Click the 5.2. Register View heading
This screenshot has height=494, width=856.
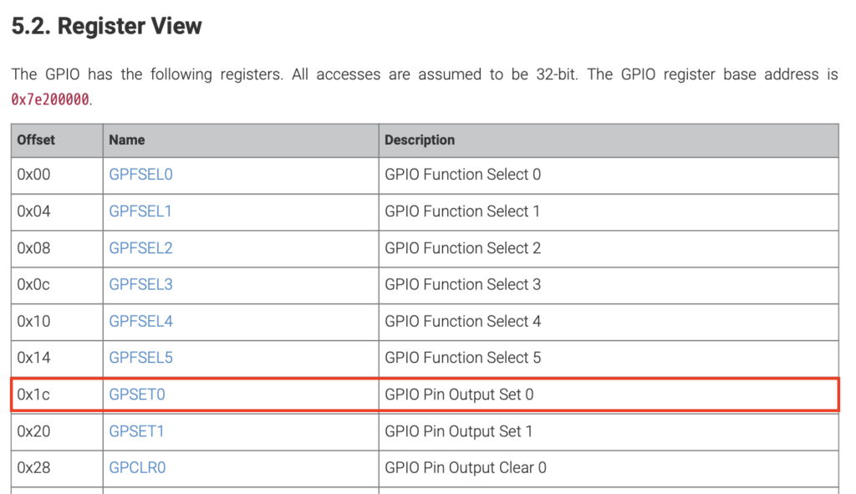106,26
